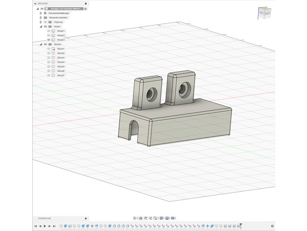307x231 pixels.
Task: Click the Viewports layout icon
Action: pyautogui.click(x=173, y=218)
